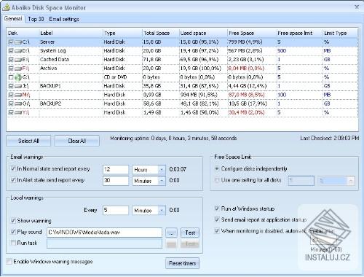This screenshot has width=364, height=277.
Task: Click the Local warnings Every field showing 5
Action: click(x=116, y=210)
